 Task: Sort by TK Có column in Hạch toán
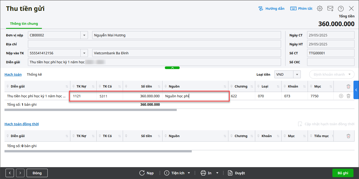tap(120, 86)
